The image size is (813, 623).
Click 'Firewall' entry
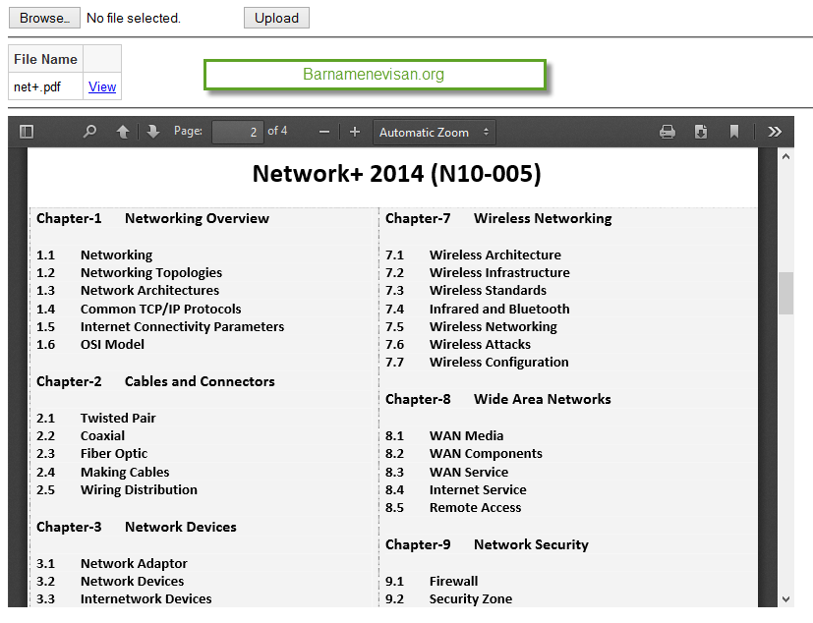tap(453, 581)
